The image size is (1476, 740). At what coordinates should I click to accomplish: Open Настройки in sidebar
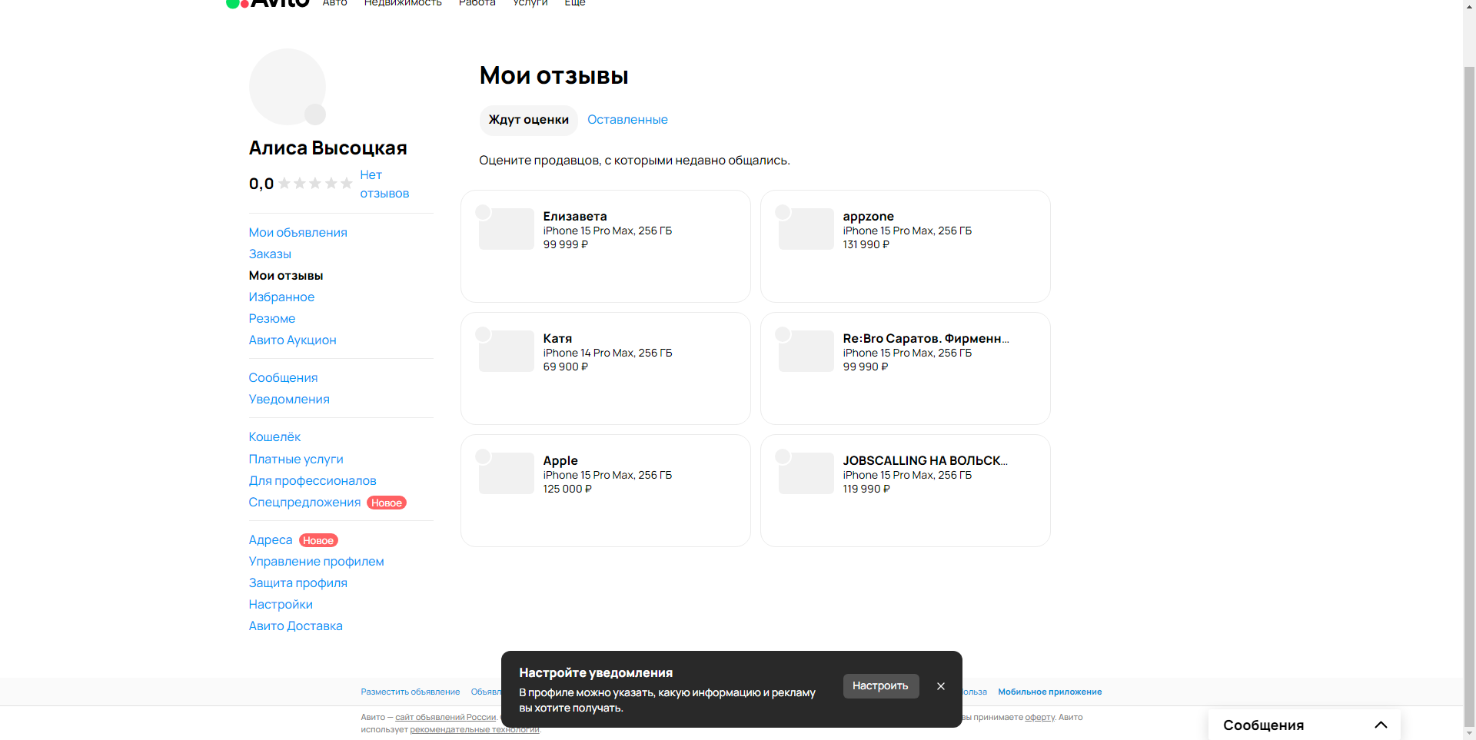[281, 604]
